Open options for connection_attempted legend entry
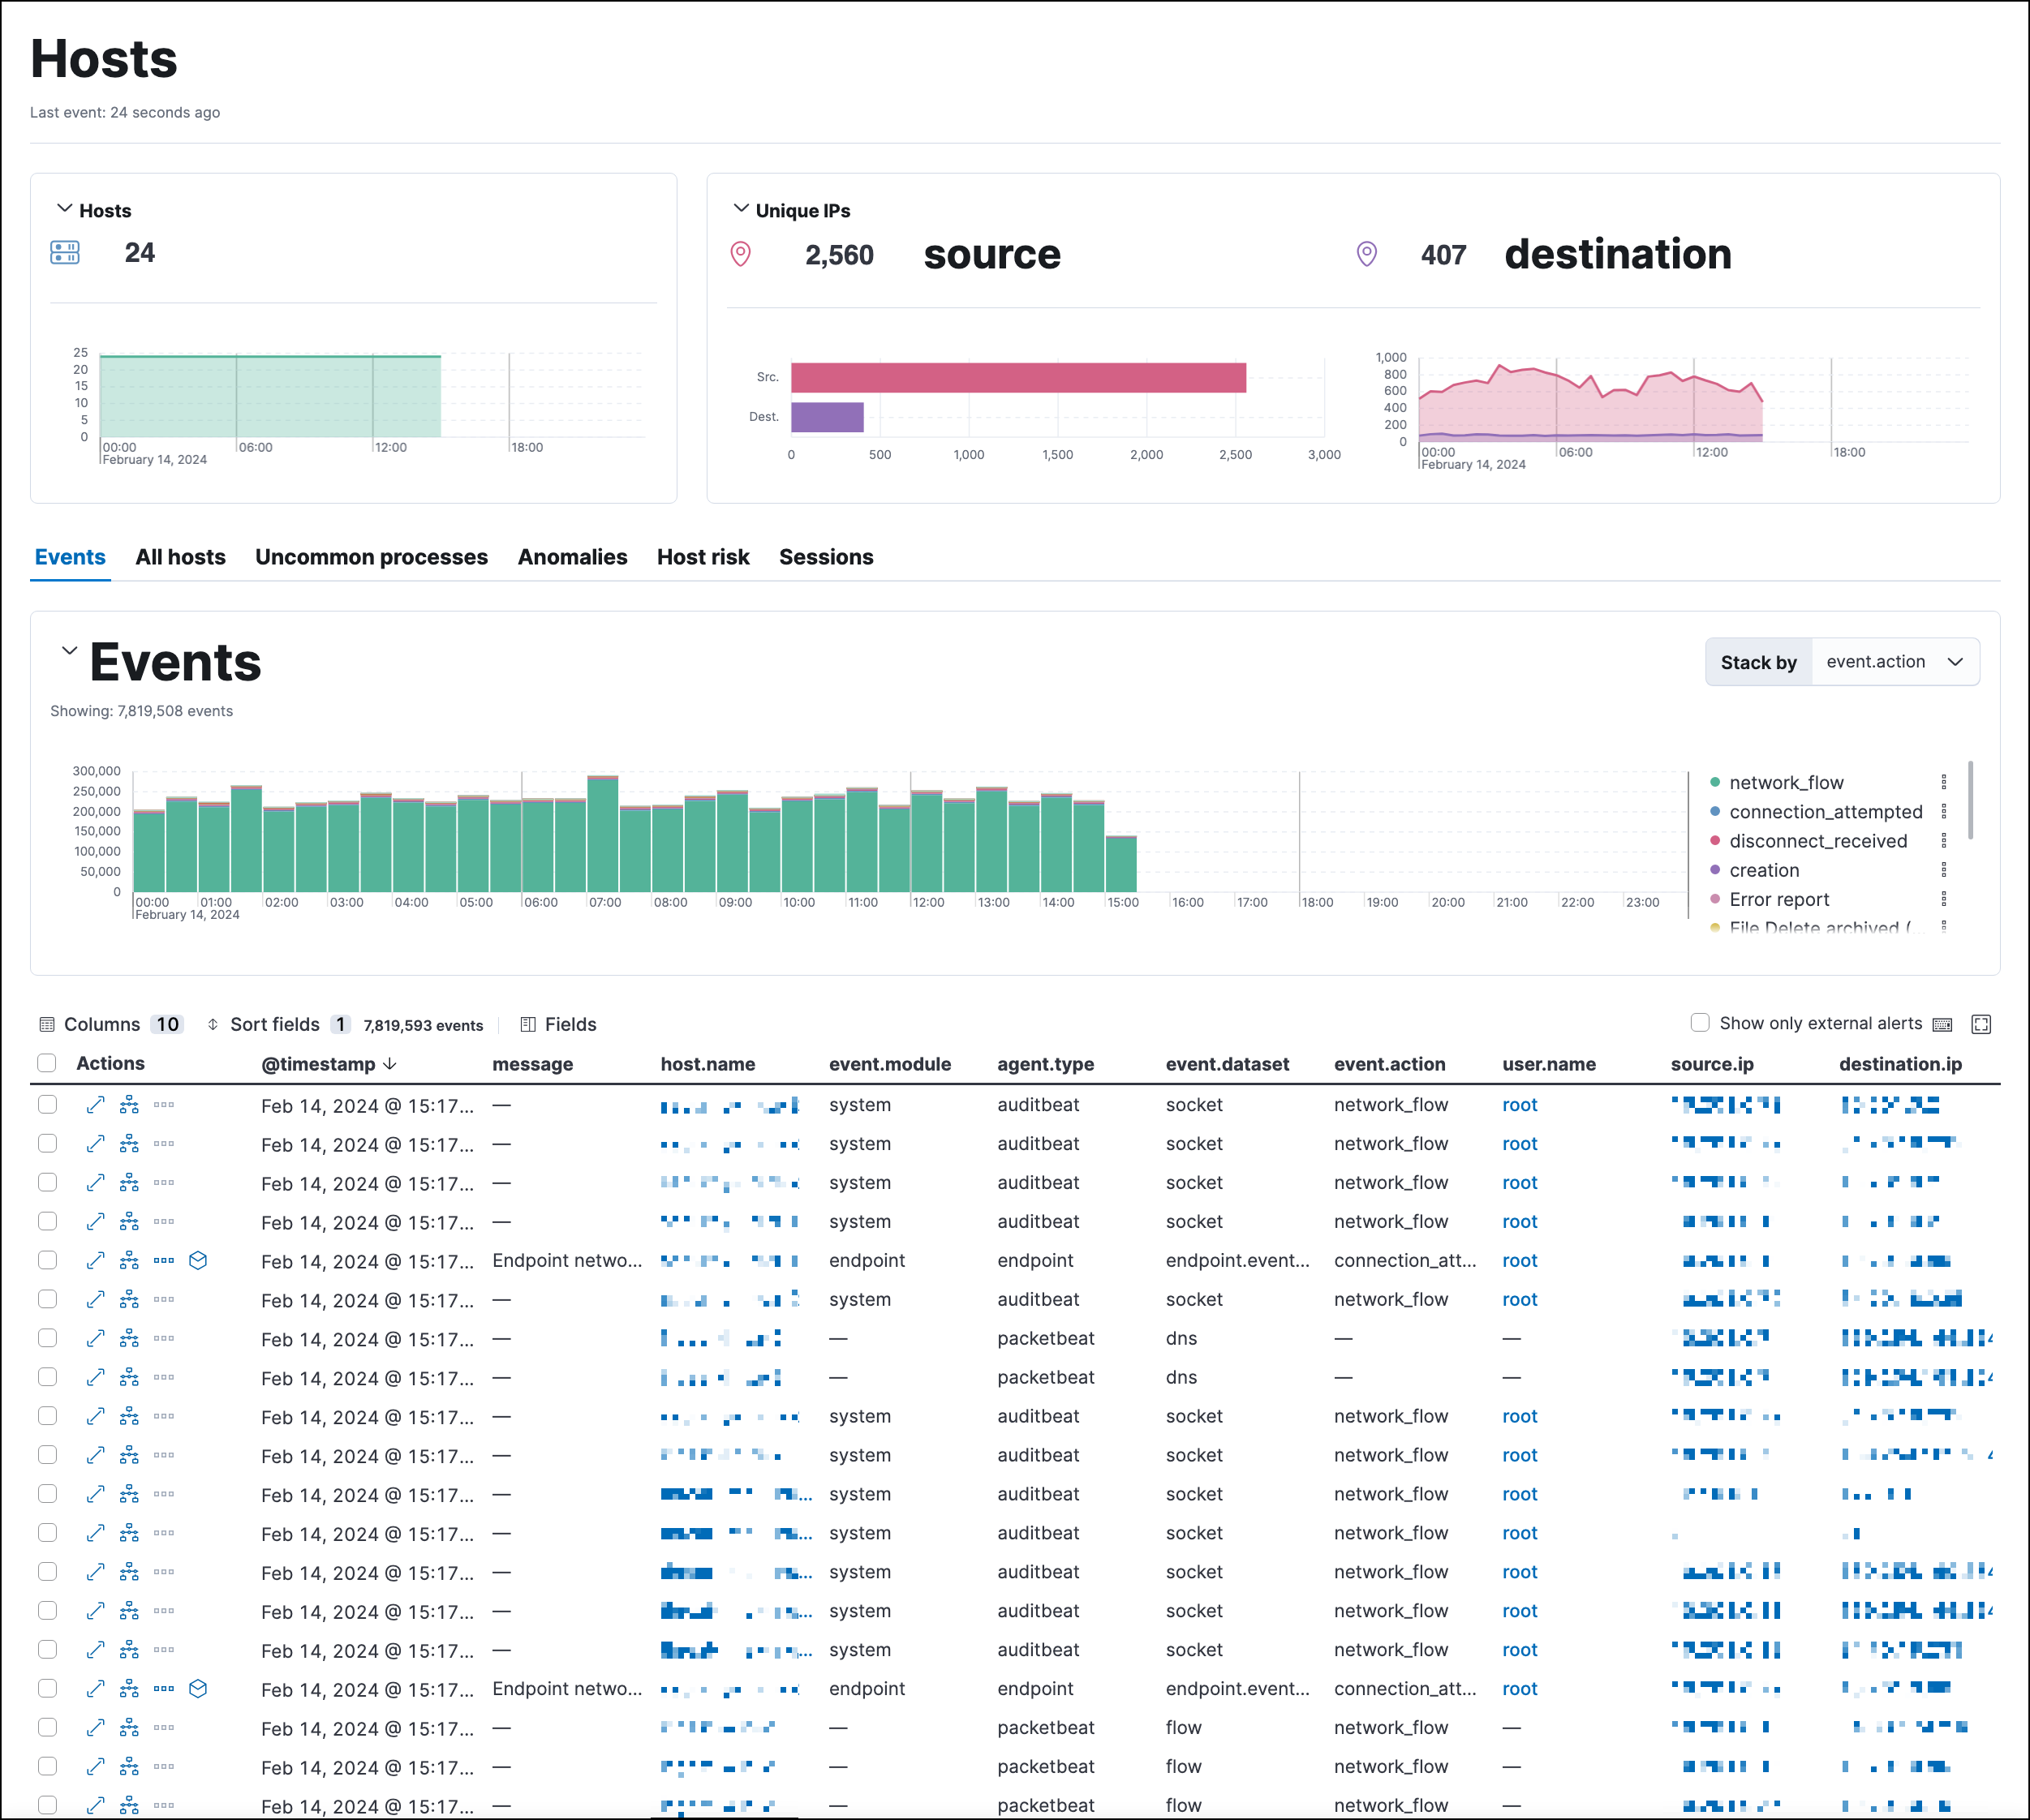This screenshot has width=2030, height=1820. 1944,811
